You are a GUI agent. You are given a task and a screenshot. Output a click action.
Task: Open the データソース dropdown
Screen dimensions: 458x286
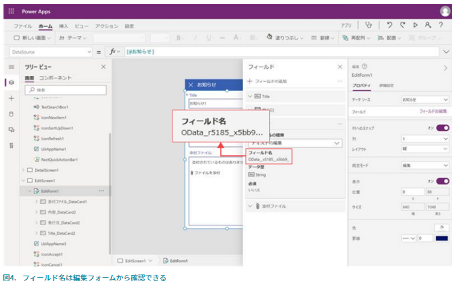coord(425,100)
